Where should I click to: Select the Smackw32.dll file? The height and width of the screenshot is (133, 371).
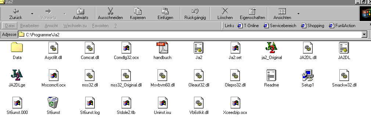pyautogui.click(x=344, y=78)
